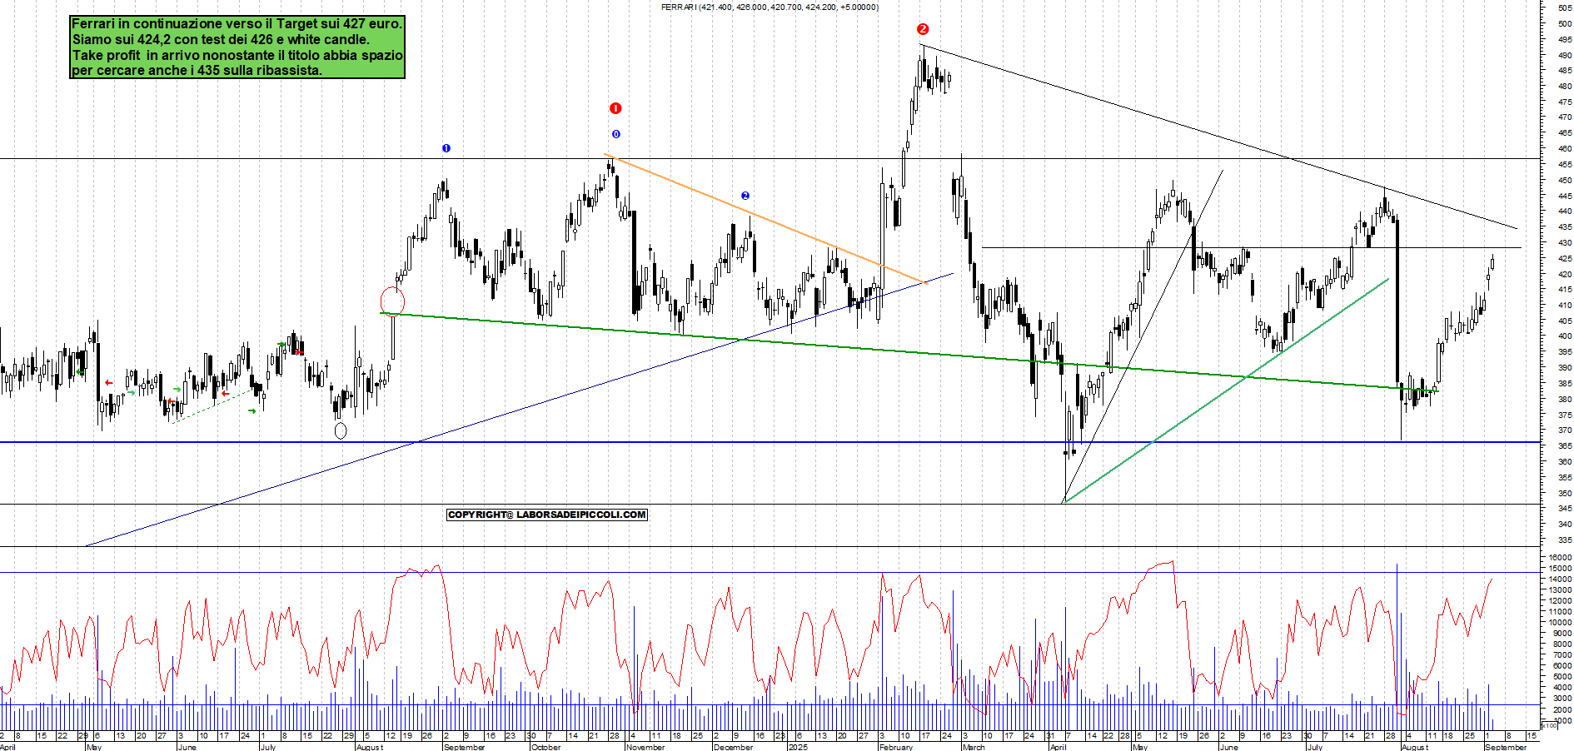
Task: Click the 2025 year label on the time axis
Action: click(x=798, y=747)
